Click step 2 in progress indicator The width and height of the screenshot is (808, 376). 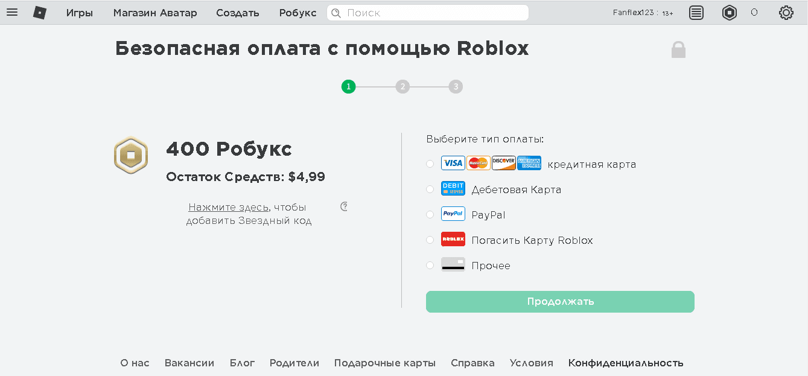pyautogui.click(x=402, y=86)
